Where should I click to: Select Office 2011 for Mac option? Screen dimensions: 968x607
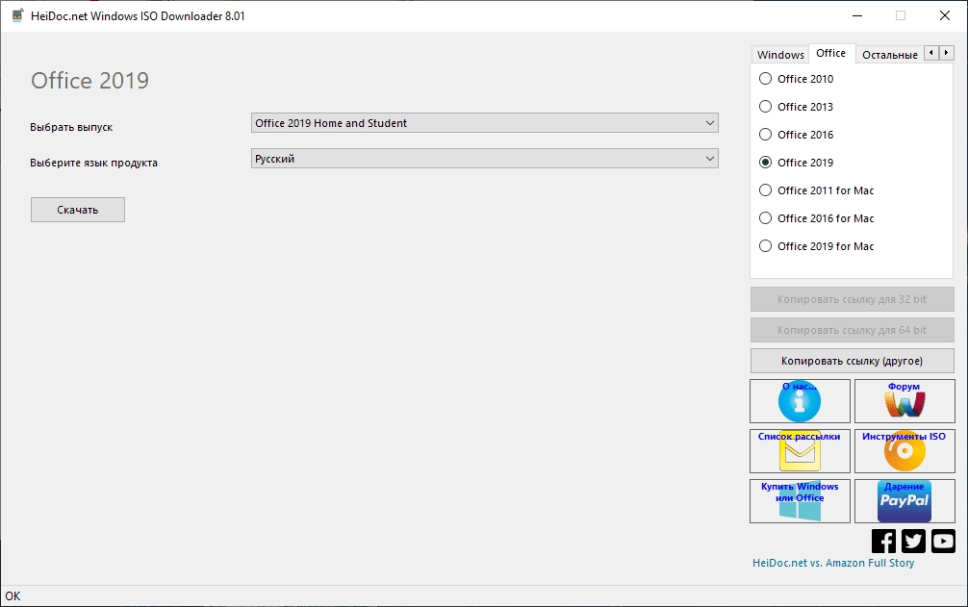[x=817, y=190]
